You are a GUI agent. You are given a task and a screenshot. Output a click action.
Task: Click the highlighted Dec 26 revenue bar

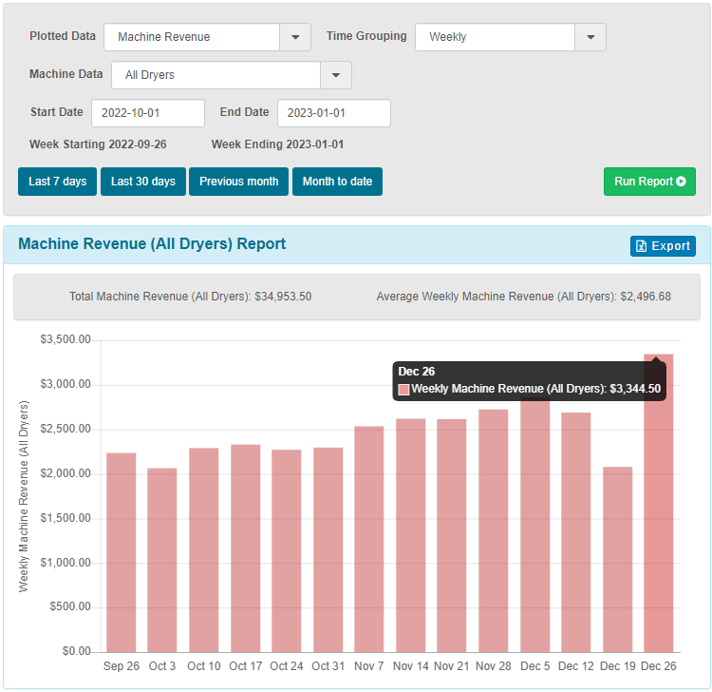pyautogui.click(x=659, y=503)
